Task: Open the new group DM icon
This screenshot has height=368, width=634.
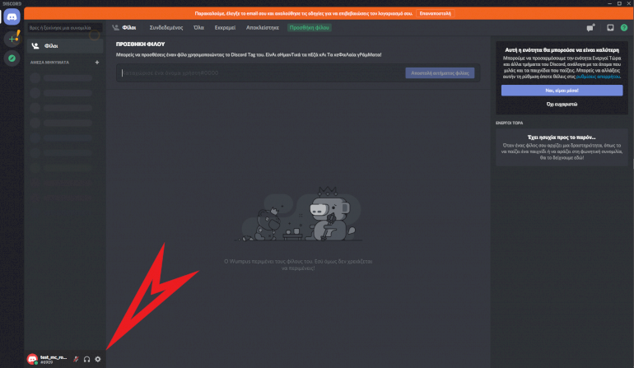Action: [x=590, y=27]
